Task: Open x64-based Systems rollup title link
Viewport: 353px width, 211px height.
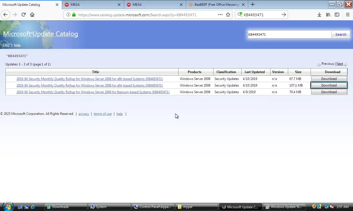Action: (90, 85)
